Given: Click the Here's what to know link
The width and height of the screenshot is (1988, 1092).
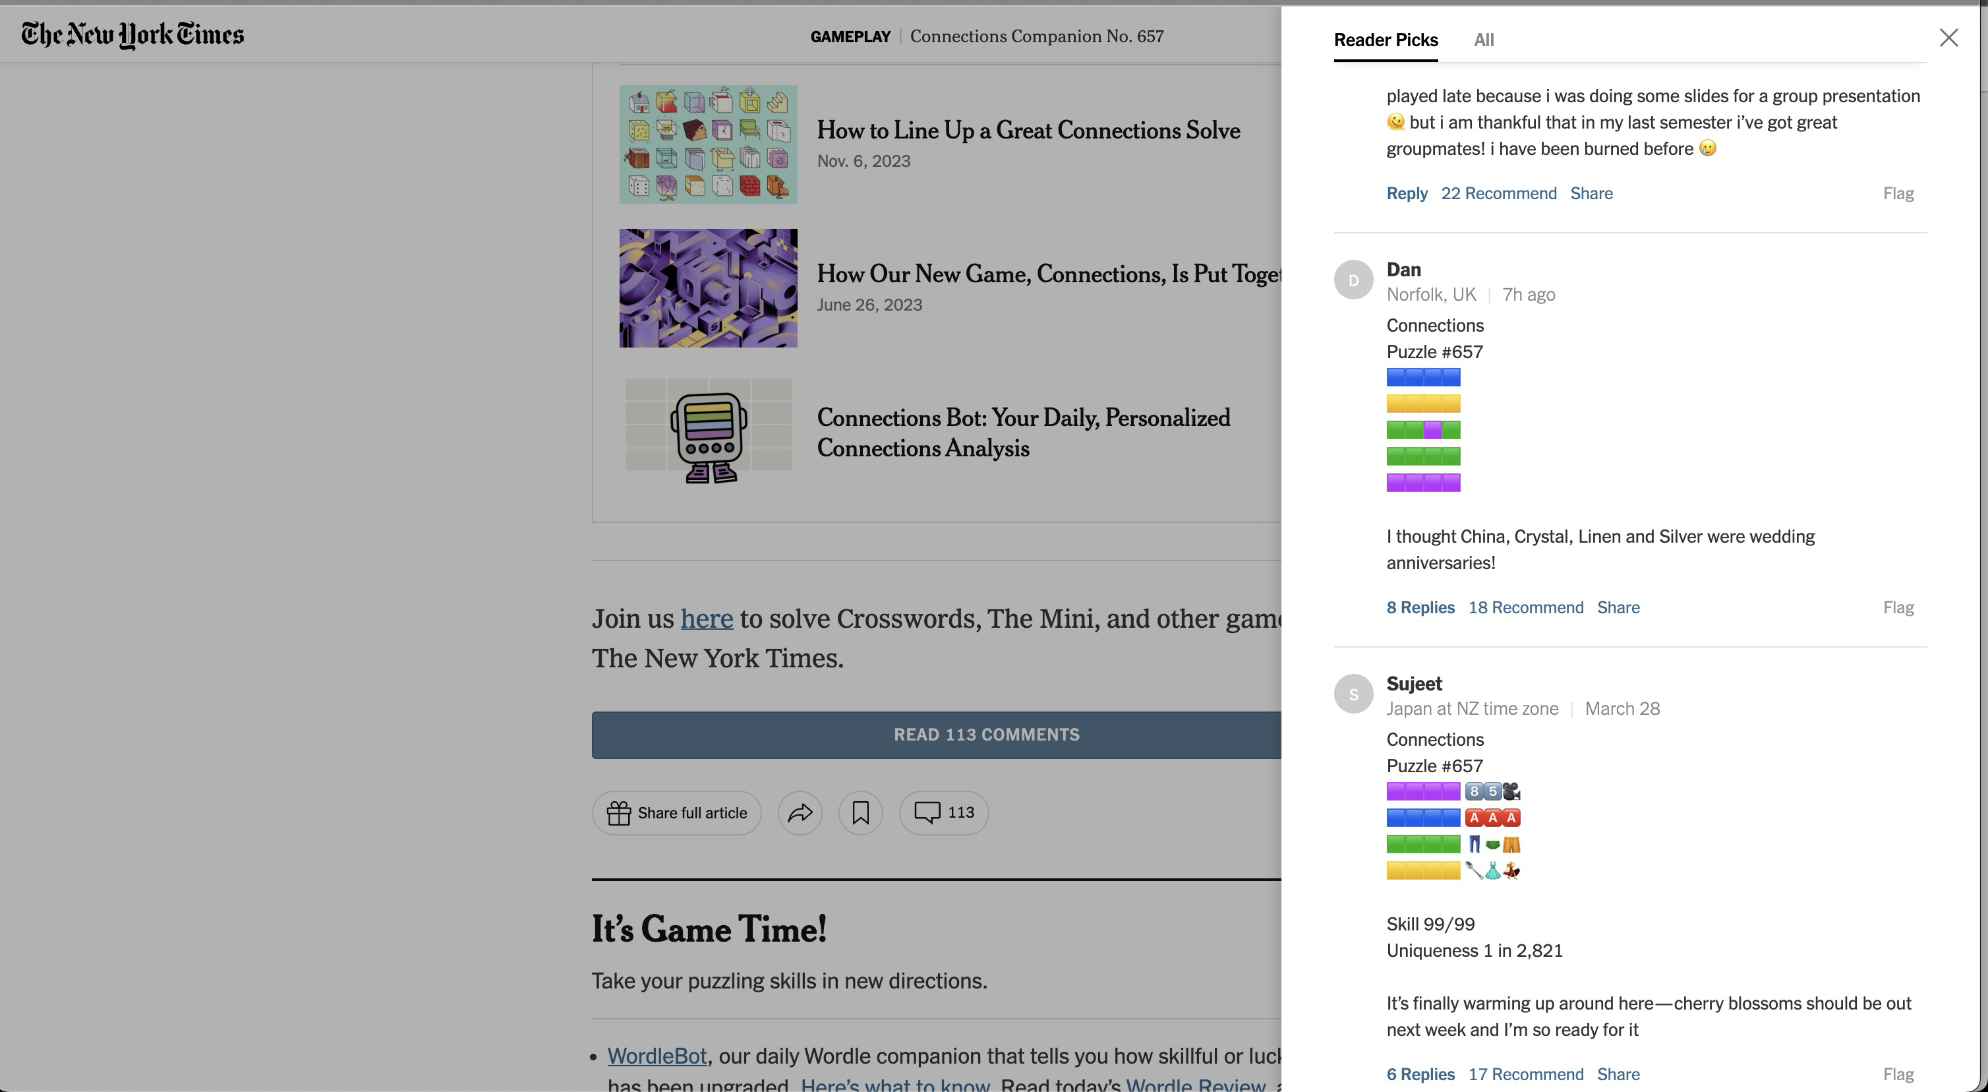Looking at the screenshot, I should 895,1084.
